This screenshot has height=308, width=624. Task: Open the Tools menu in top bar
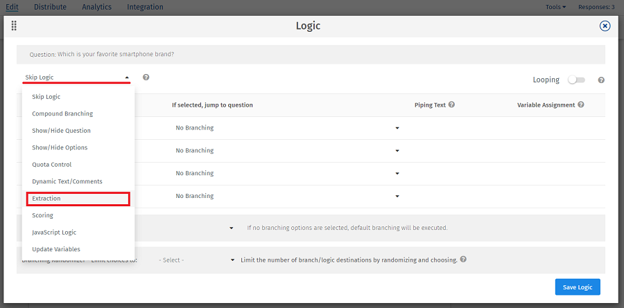[x=555, y=7]
